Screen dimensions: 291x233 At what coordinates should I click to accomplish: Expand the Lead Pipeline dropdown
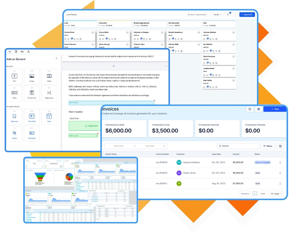pyautogui.click(x=80, y=15)
